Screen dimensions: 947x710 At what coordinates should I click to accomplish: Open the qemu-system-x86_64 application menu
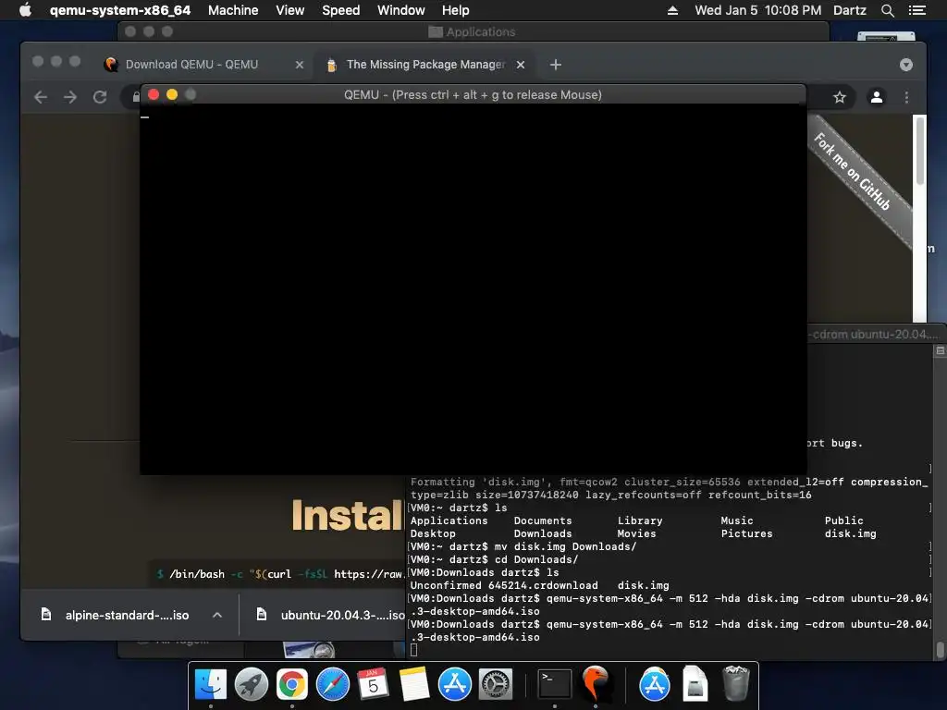(120, 10)
